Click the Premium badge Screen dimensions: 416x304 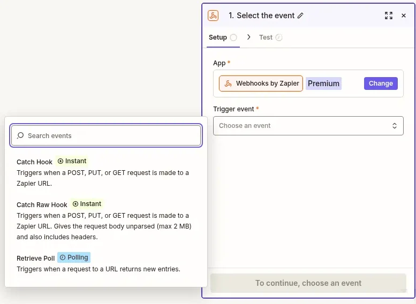click(x=323, y=83)
